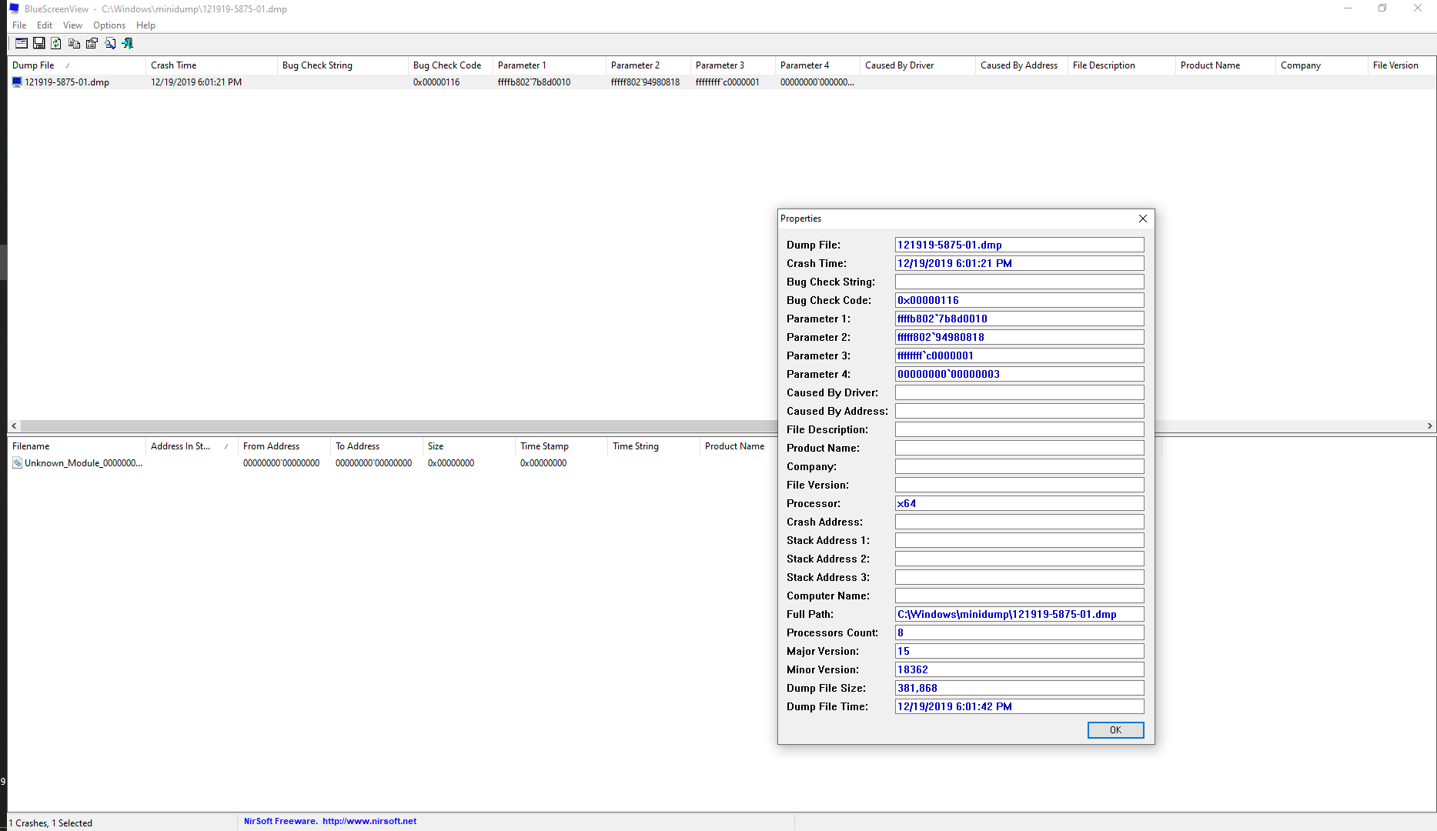Sort by File Version column header
Image resolution: width=1437 pixels, height=831 pixels.
pyautogui.click(x=1401, y=65)
